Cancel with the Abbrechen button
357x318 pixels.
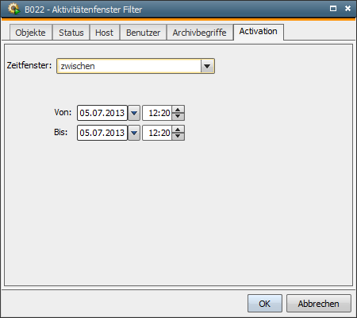click(319, 304)
